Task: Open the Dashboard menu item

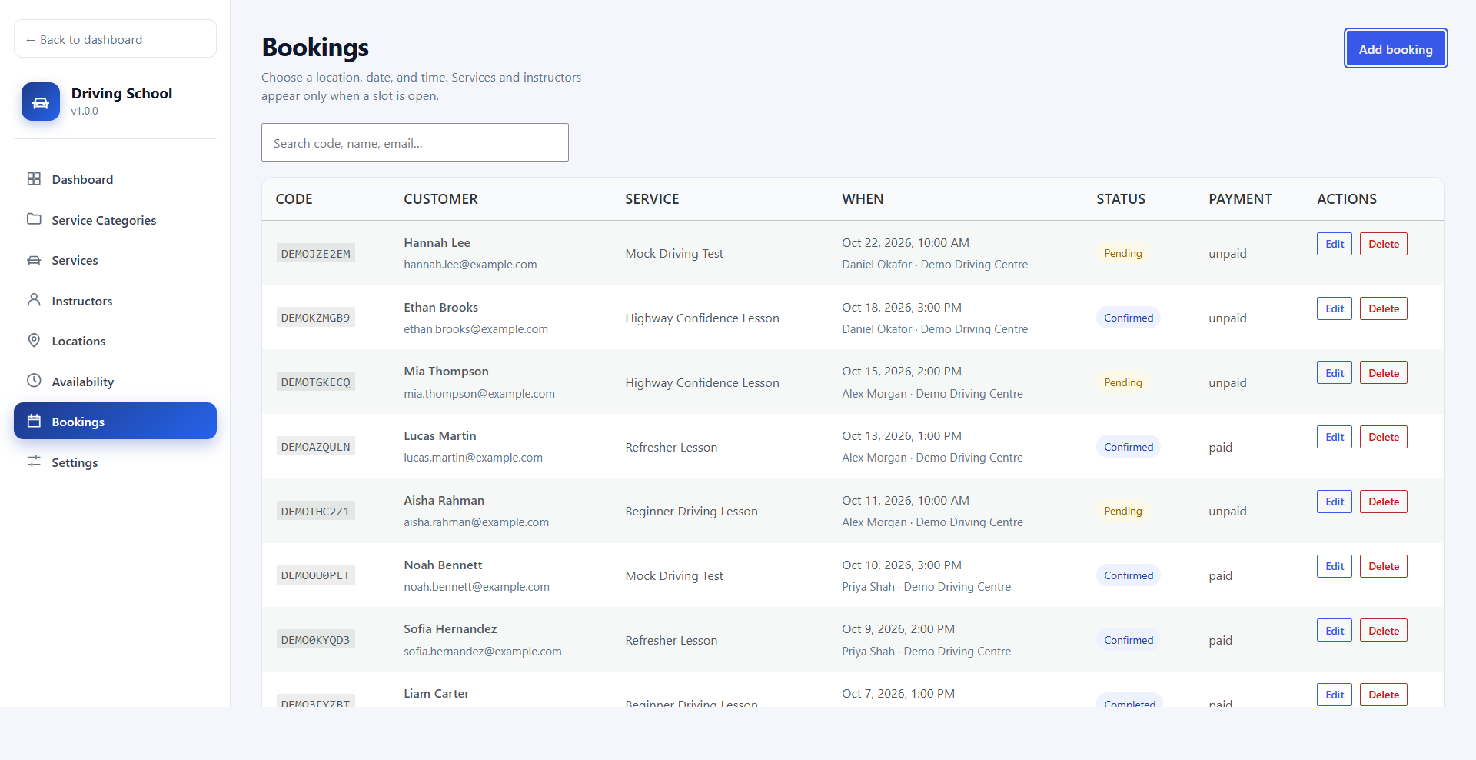Action: click(115, 179)
